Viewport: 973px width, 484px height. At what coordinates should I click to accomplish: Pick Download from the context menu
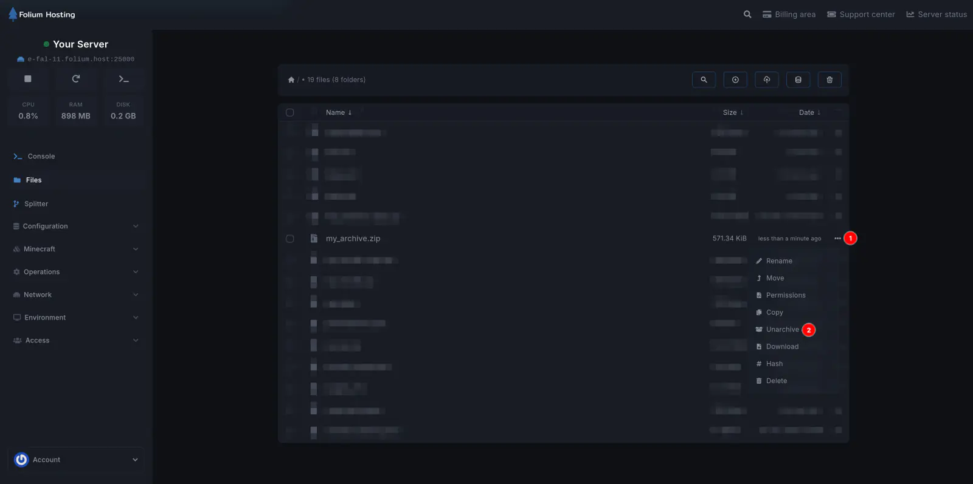tap(782, 347)
